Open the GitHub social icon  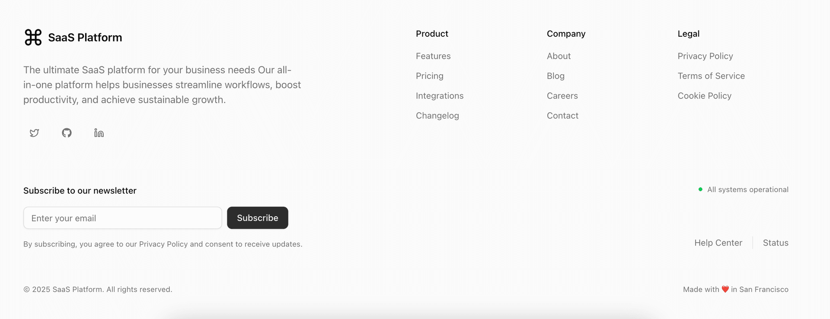[x=67, y=133]
